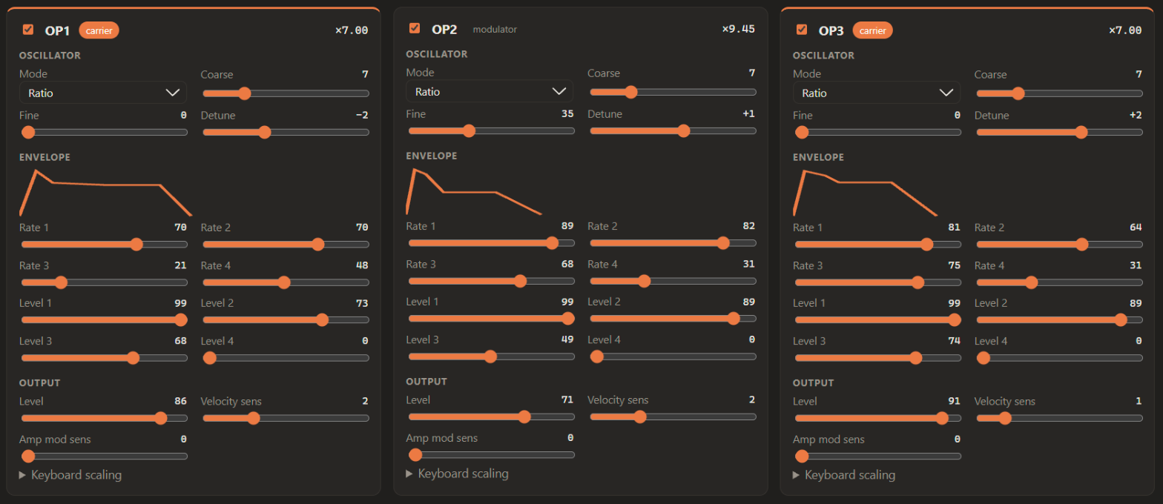The image size is (1163, 504).
Task: Adjust the OP3 Amp mod sens slider
Action: pyautogui.click(x=877, y=456)
